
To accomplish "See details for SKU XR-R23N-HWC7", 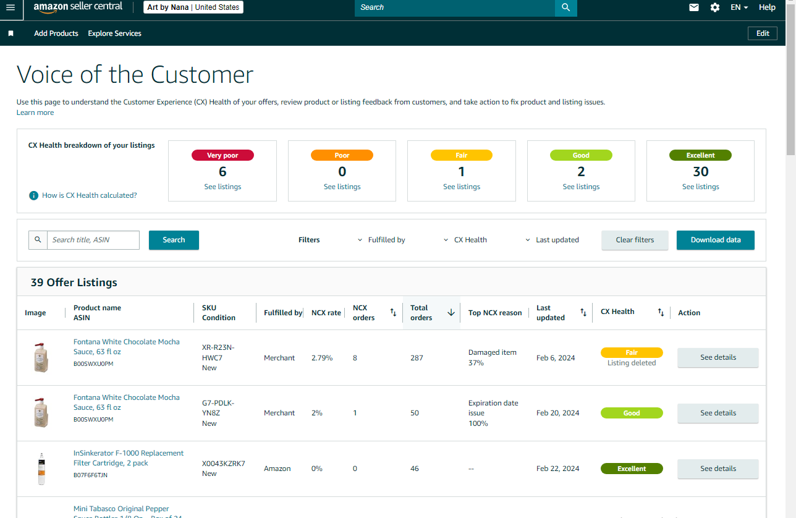I will click(718, 357).
